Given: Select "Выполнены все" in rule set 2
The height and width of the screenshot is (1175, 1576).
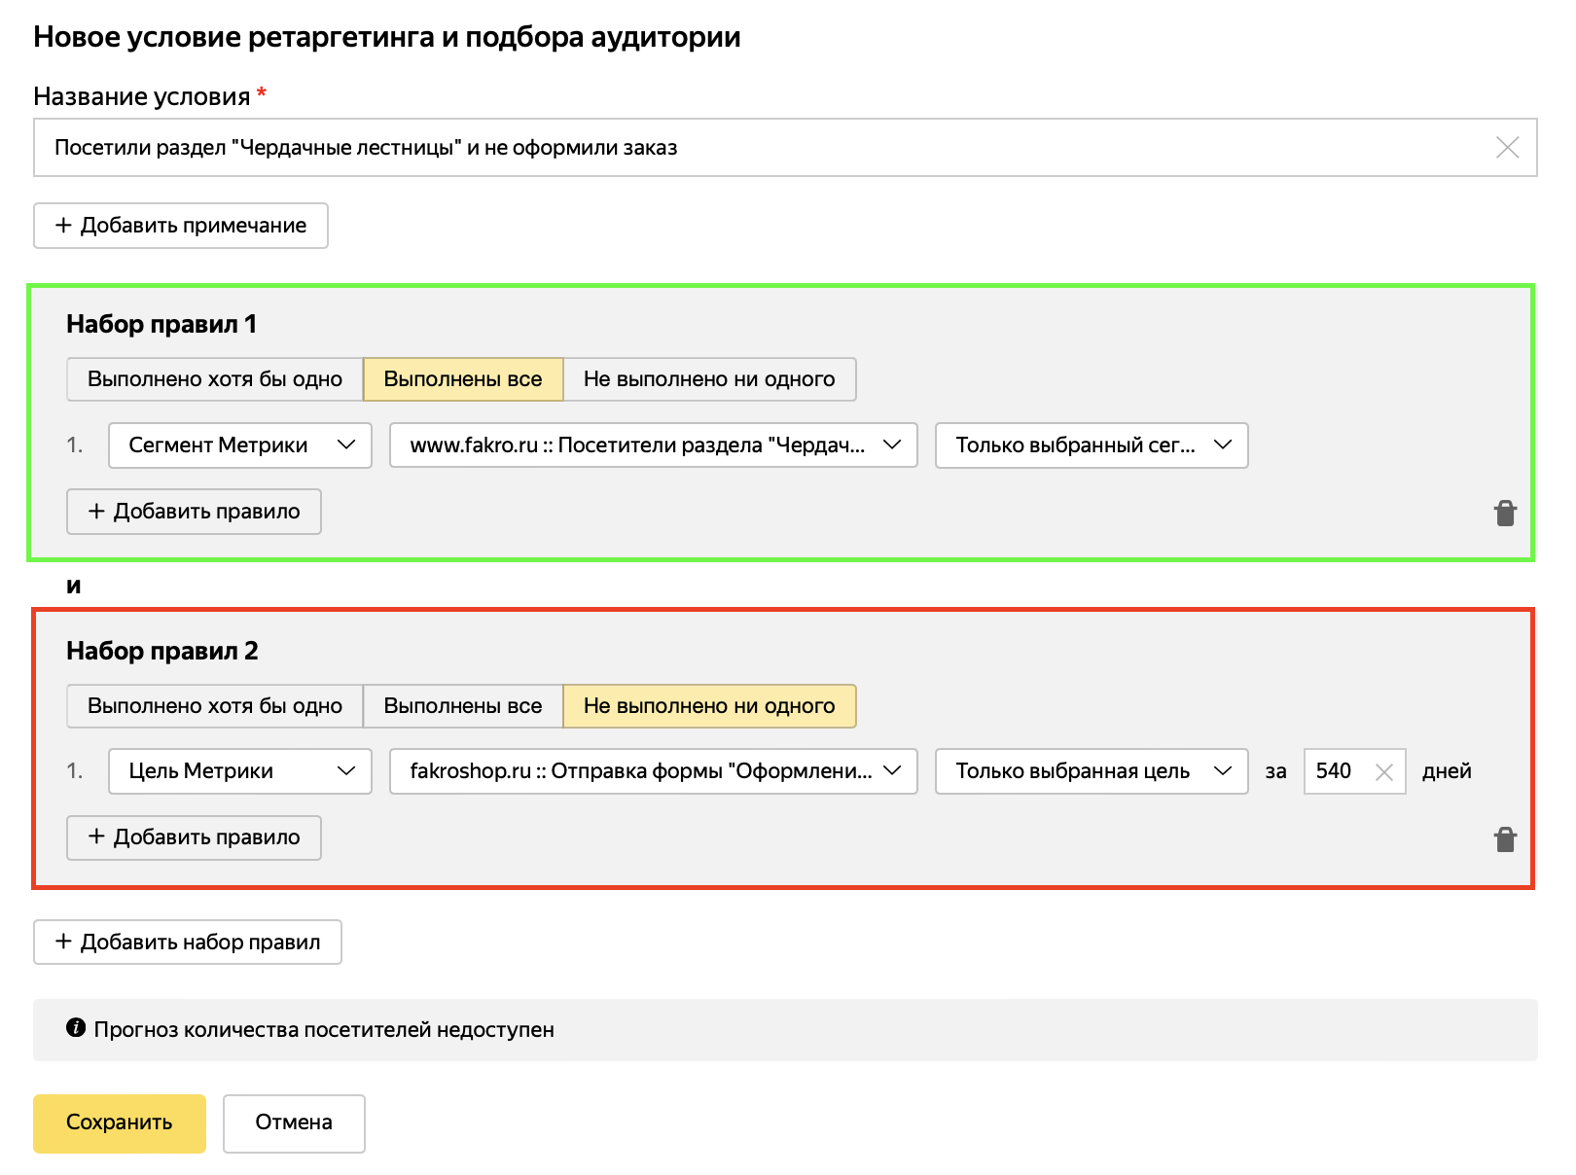Looking at the screenshot, I should (463, 706).
